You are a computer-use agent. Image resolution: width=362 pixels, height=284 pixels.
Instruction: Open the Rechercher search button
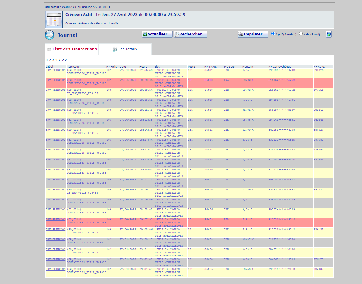click(x=190, y=34)
